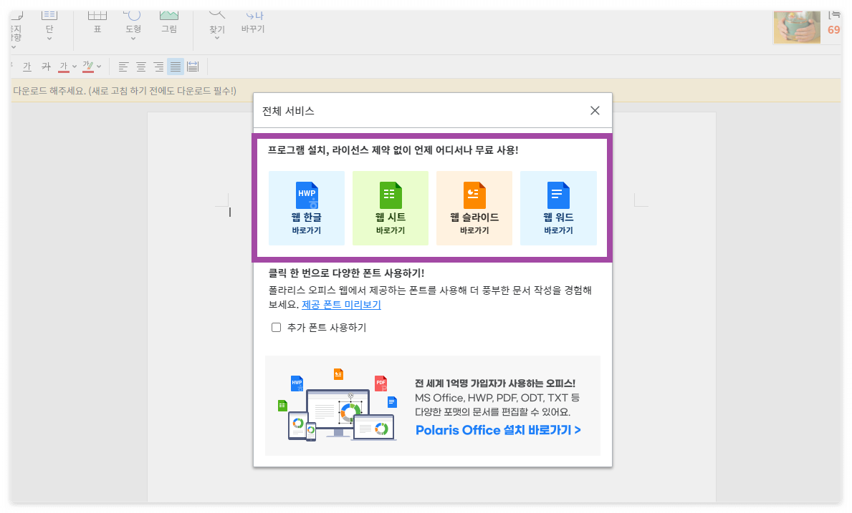
Task: Open highlight color dropdown arrow
Action: tap(99, 67)
